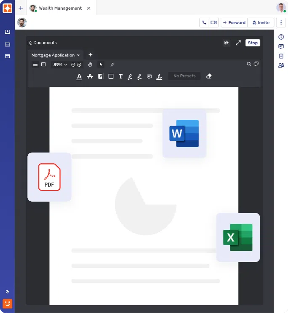
Task: Select the Underline text tool
Action: point(79,76)
